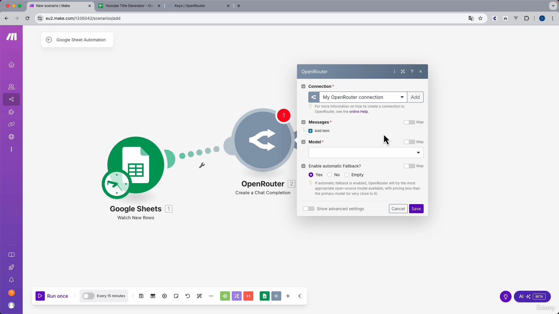Image resolution: width=559 pixels, height=314 pixels.
Task: Click the red Text parser icon
Action: coord(248,296)
